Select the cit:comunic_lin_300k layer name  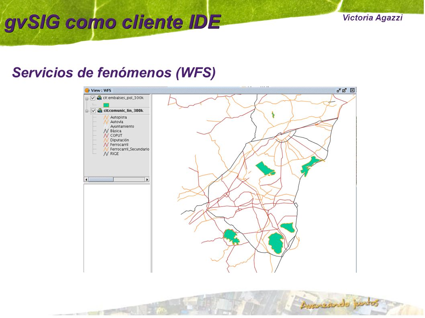point(123,110)
